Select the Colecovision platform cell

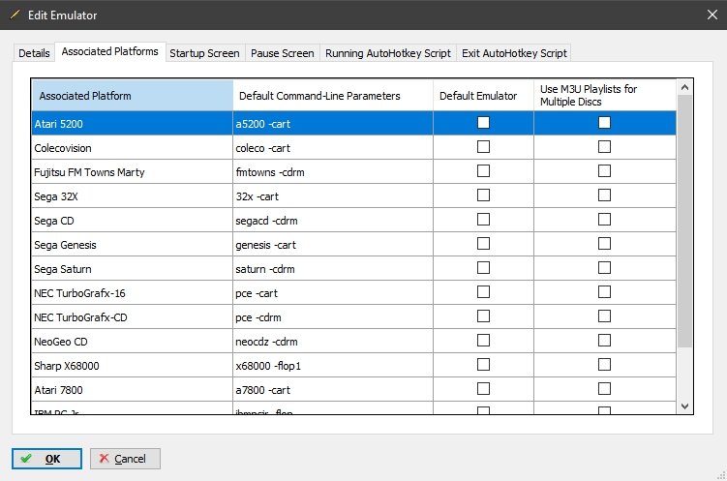133,148
